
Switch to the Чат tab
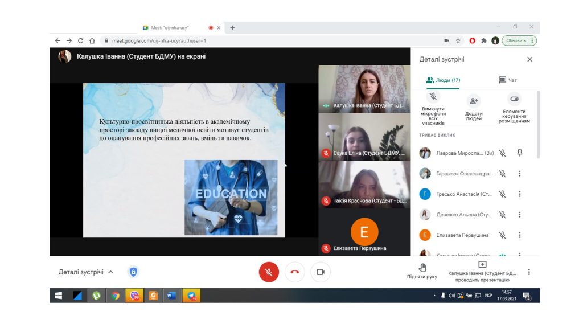click(507, 80)
